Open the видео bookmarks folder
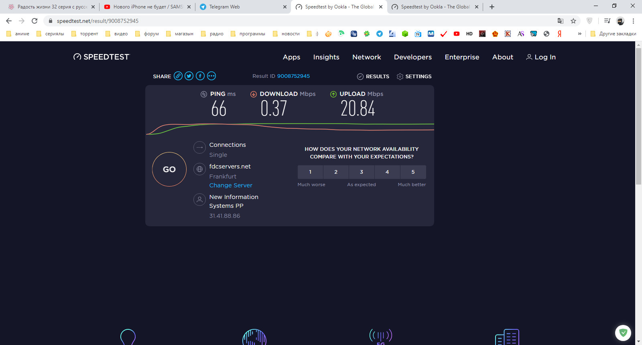This screenshot has width=642, height=345. [116, 34]
